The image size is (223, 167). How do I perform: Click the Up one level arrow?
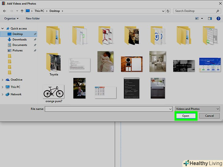[x=22, y=11]
